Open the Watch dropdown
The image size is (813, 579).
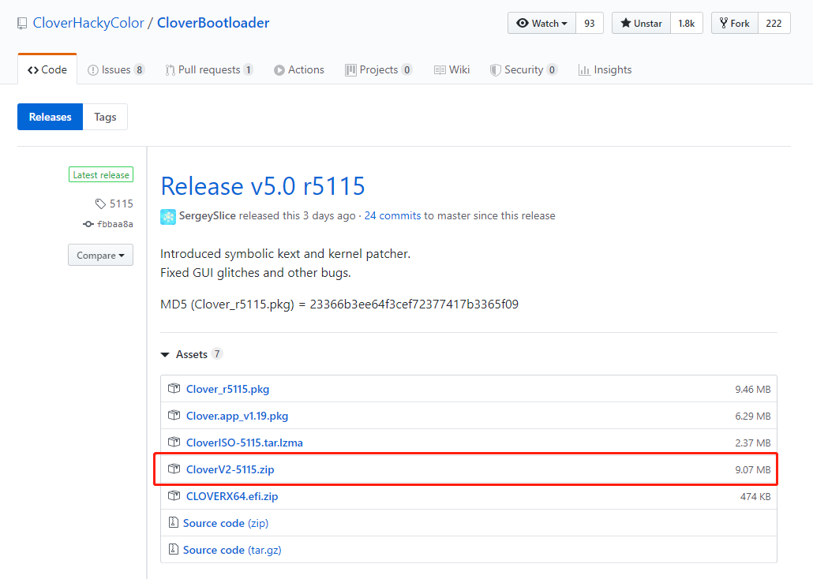pos(541,23)
